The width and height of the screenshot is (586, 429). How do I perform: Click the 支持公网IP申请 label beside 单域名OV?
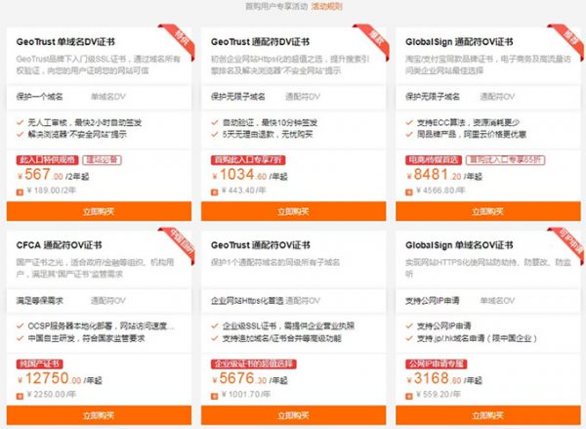433,301
